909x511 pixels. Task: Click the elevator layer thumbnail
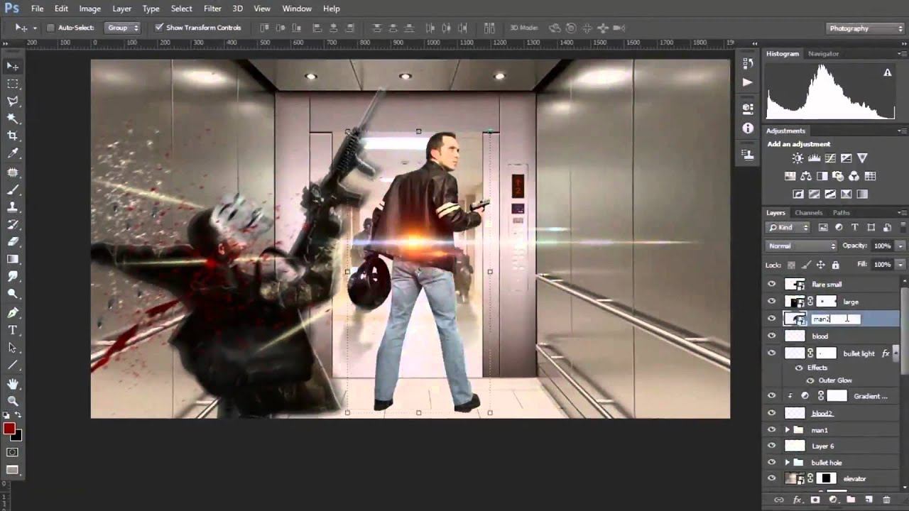click(x=794, y=479)
